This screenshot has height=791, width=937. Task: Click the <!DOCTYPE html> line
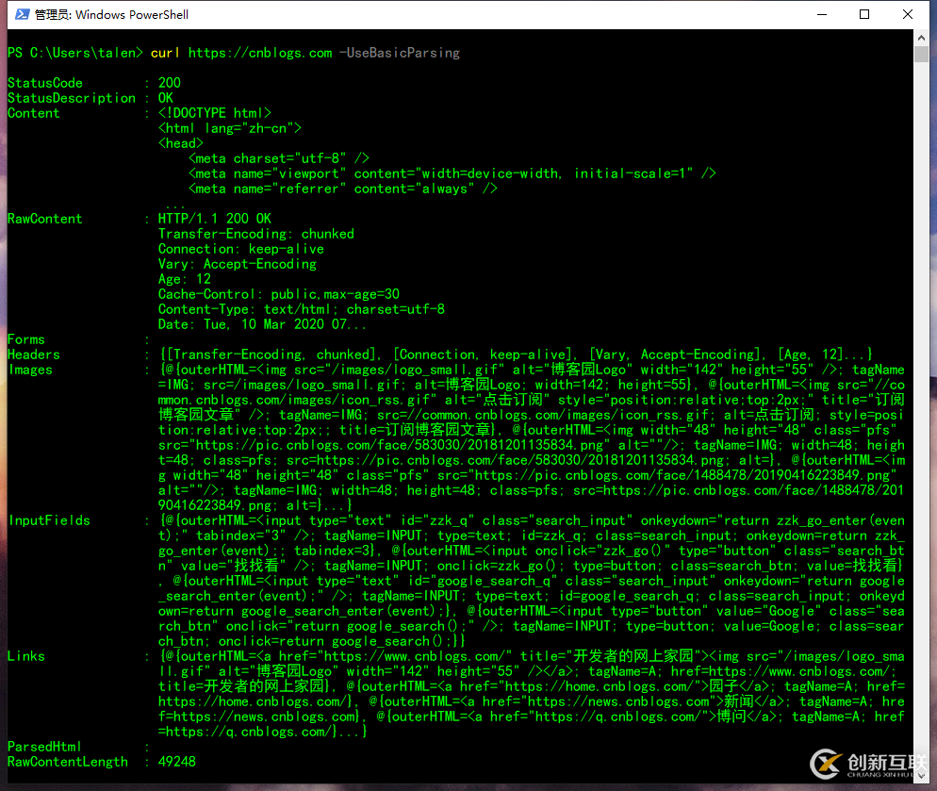coord(215,113)
